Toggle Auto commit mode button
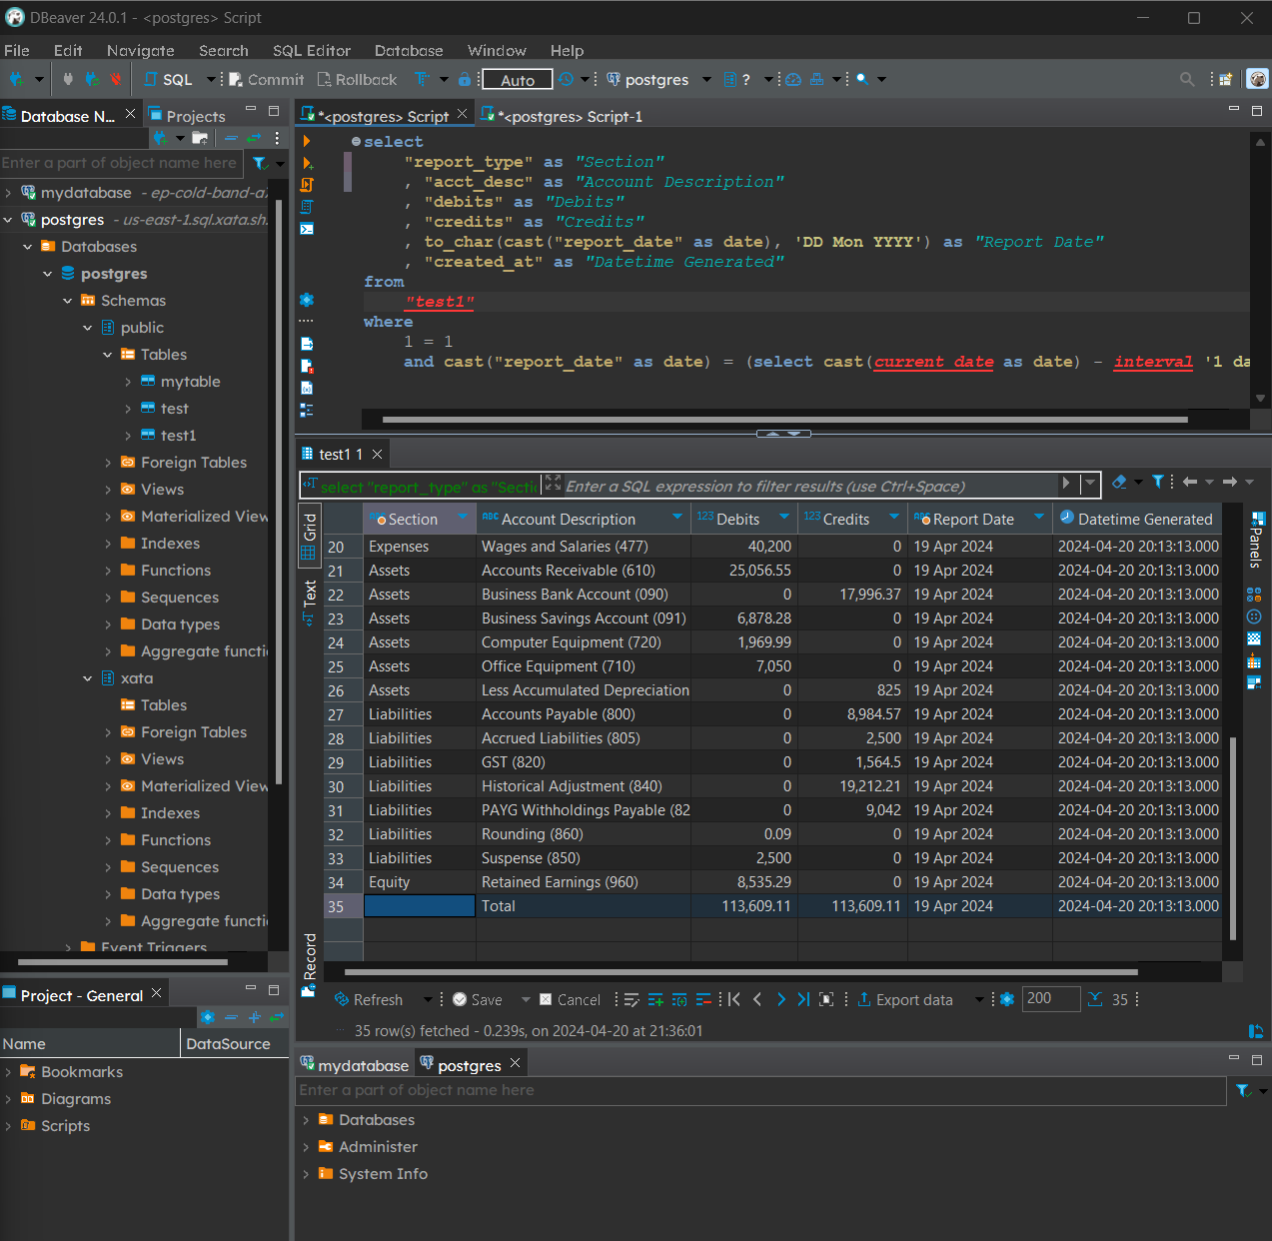This screenshot has height=1241, width=1272. pos(518,80)
